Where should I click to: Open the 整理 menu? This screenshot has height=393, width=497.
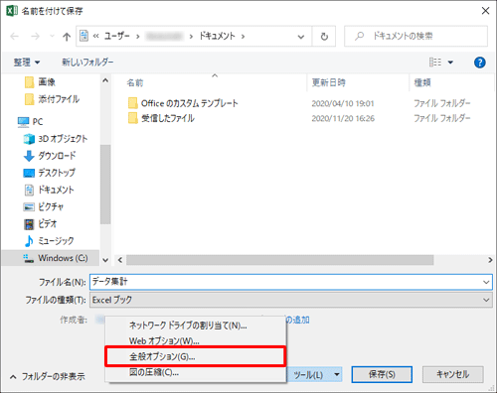point(27,62)
